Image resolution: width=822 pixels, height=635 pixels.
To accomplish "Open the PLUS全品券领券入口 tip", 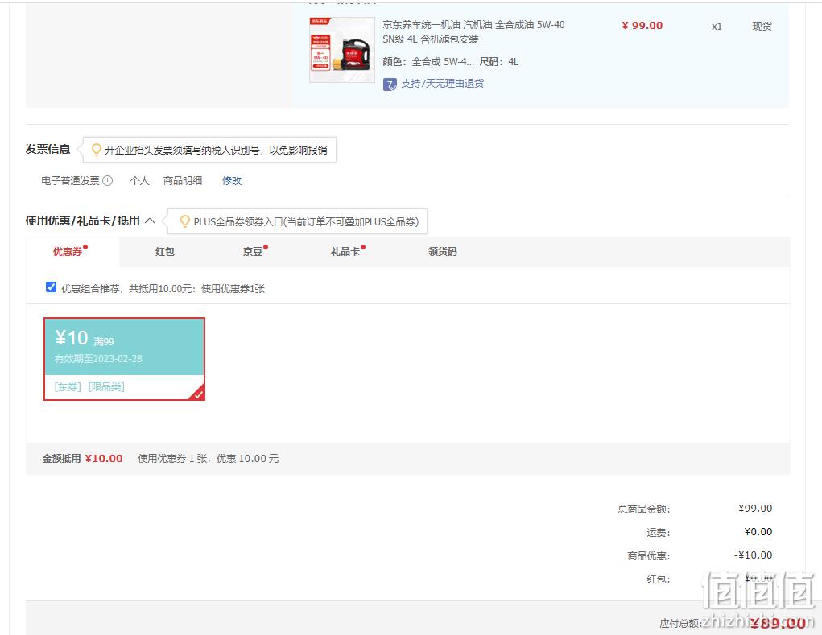I will coord(306,221).
